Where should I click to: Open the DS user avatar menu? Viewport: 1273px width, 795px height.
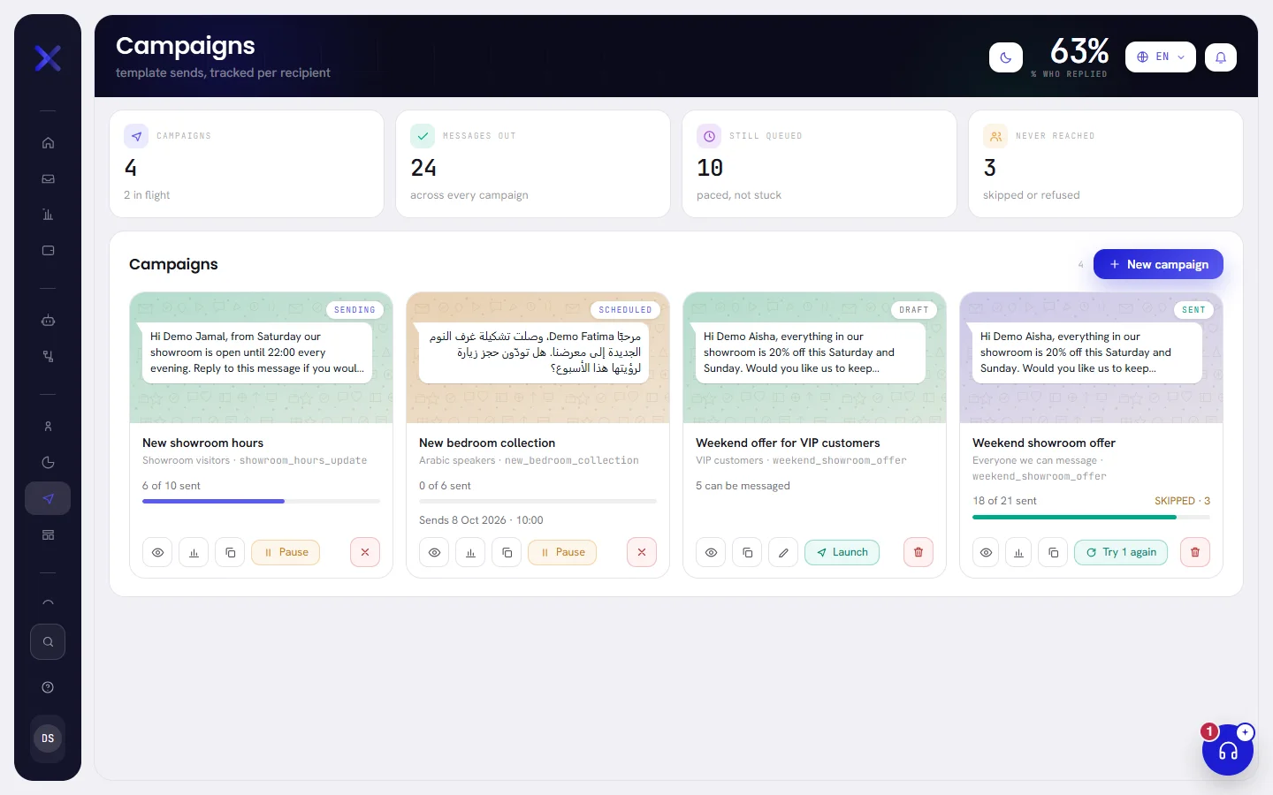[x=48, y=738]
